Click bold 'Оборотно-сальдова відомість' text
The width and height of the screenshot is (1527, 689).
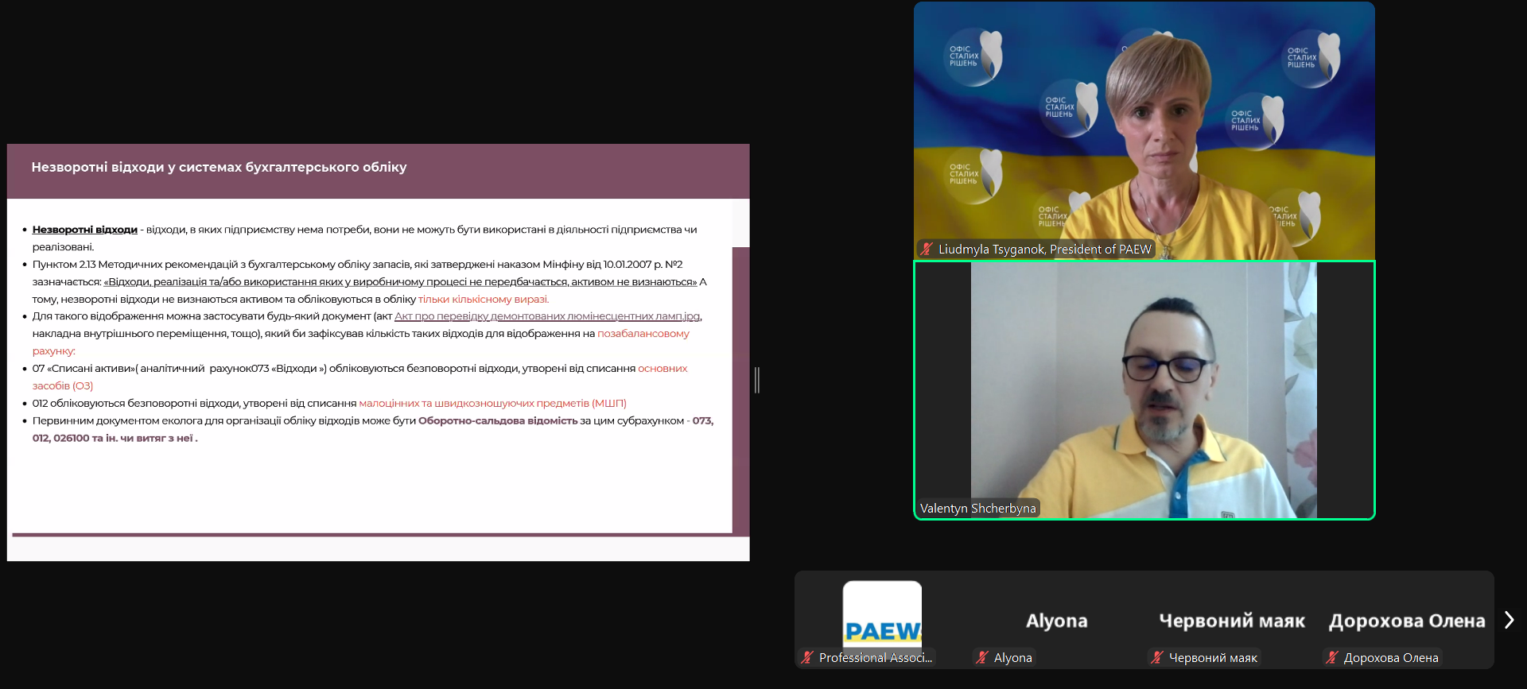[x=498, y=421]
